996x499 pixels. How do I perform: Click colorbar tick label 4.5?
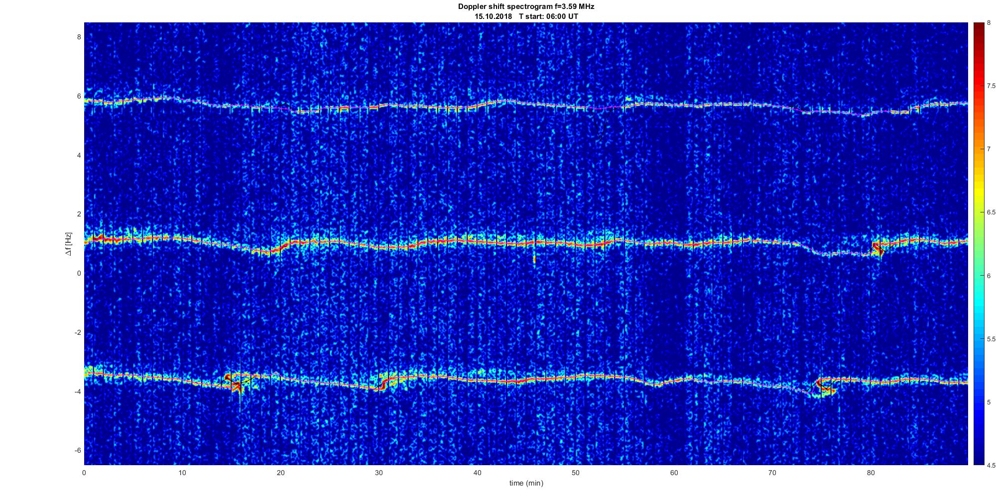click(x=992, y=466)
